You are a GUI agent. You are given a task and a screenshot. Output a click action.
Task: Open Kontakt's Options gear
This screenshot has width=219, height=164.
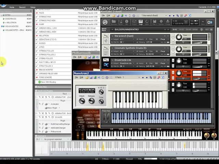161,22
